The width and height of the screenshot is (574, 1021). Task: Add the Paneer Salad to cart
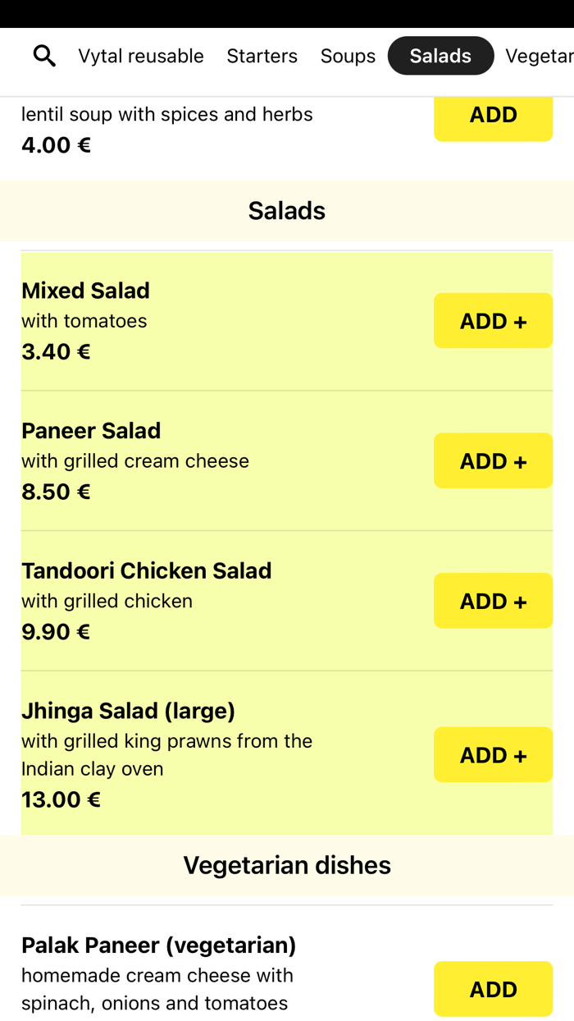(493, 460)
